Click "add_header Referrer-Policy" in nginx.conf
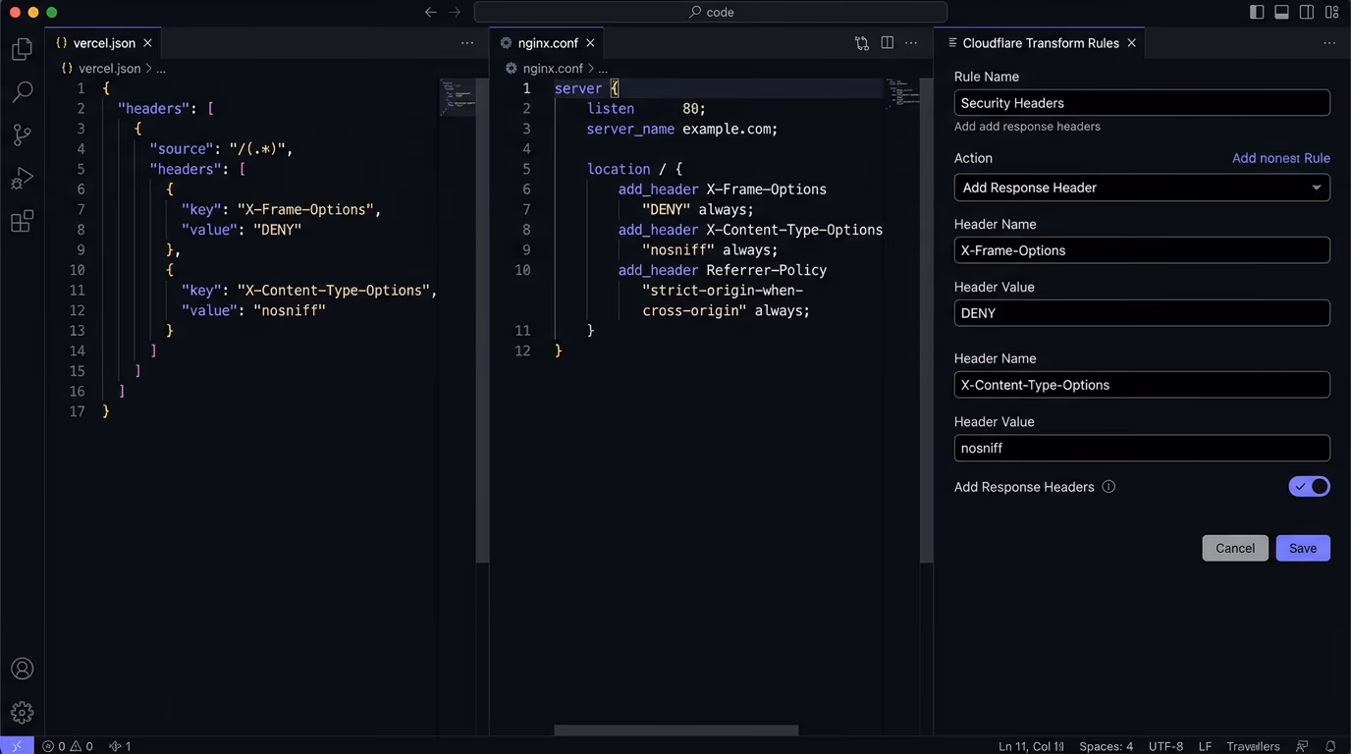Screen dimensions: 1351x754 point(723,270)
